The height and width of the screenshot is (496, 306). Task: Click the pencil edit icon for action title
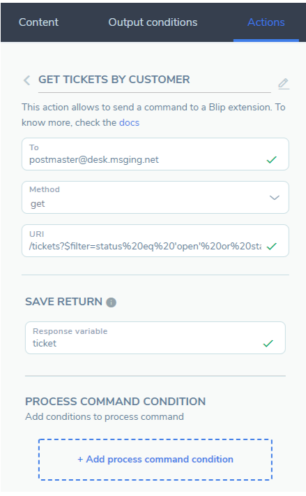283,84
